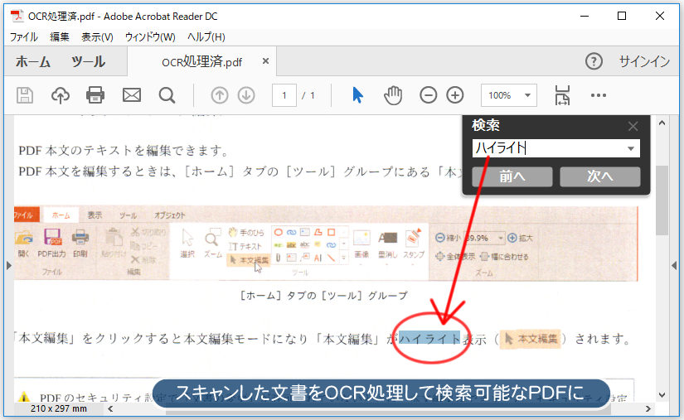Click horizontal scrollbar left arrow
The image size is (684, 420).
pyautogui.click(x=111, y=408)
